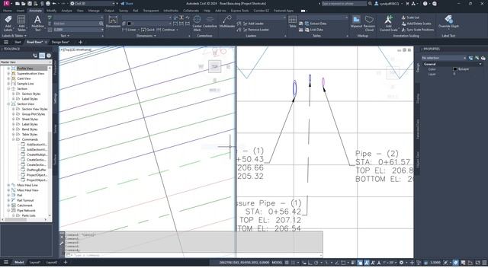
Task: Expand the Mass Haul Line tree node
Action: (x=8, y=185)
